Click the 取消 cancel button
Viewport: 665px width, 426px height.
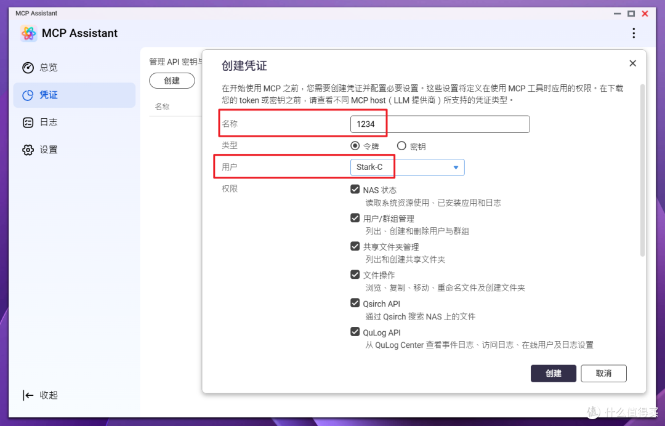pos(603,374)
